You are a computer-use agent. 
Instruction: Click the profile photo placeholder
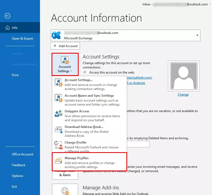pos(184,76)
